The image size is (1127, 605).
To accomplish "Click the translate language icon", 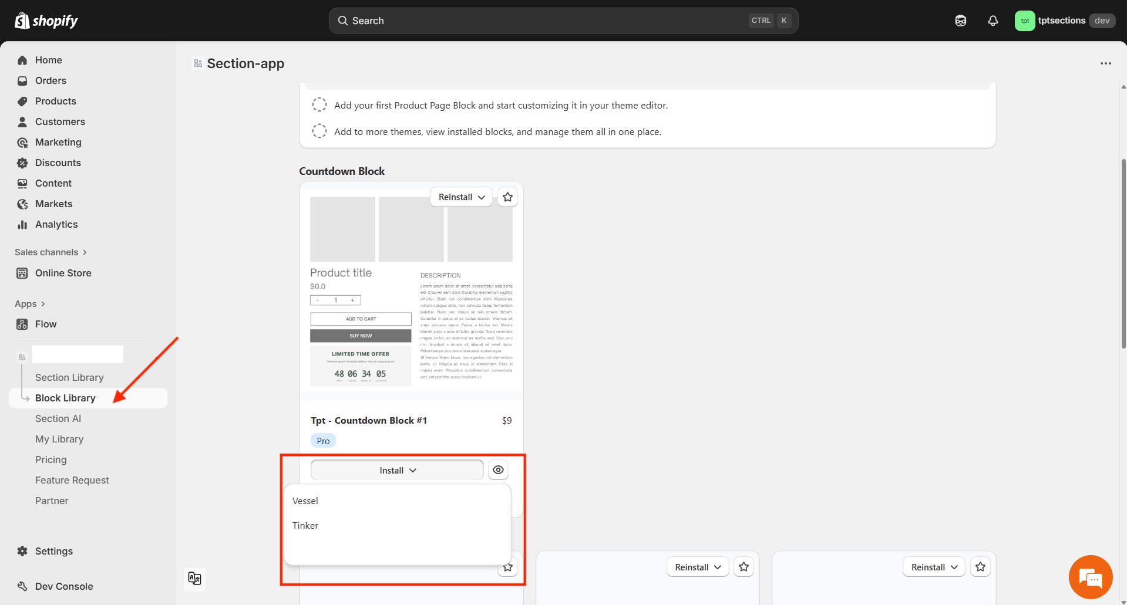I will coord(194,579).
